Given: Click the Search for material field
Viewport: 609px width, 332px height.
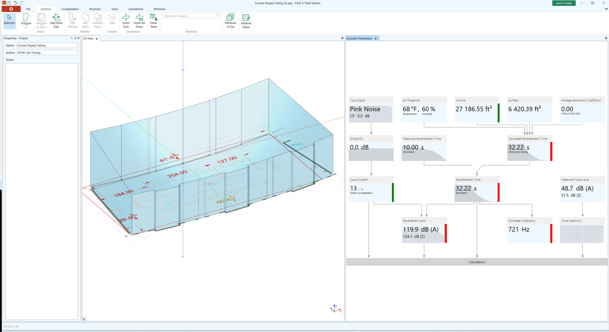Looking at the screenshot, I should [x=189, y=16].
